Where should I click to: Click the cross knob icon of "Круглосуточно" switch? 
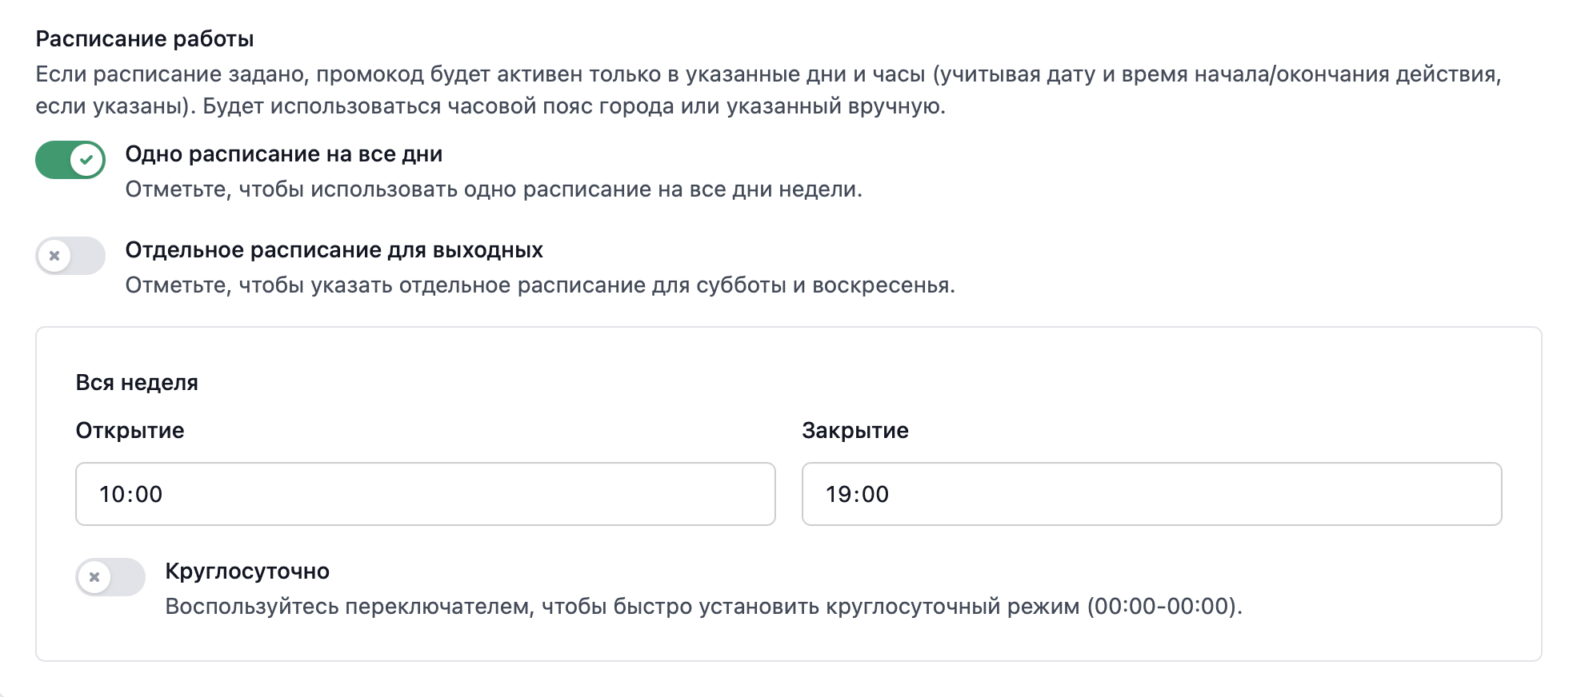tap(94, 577)
